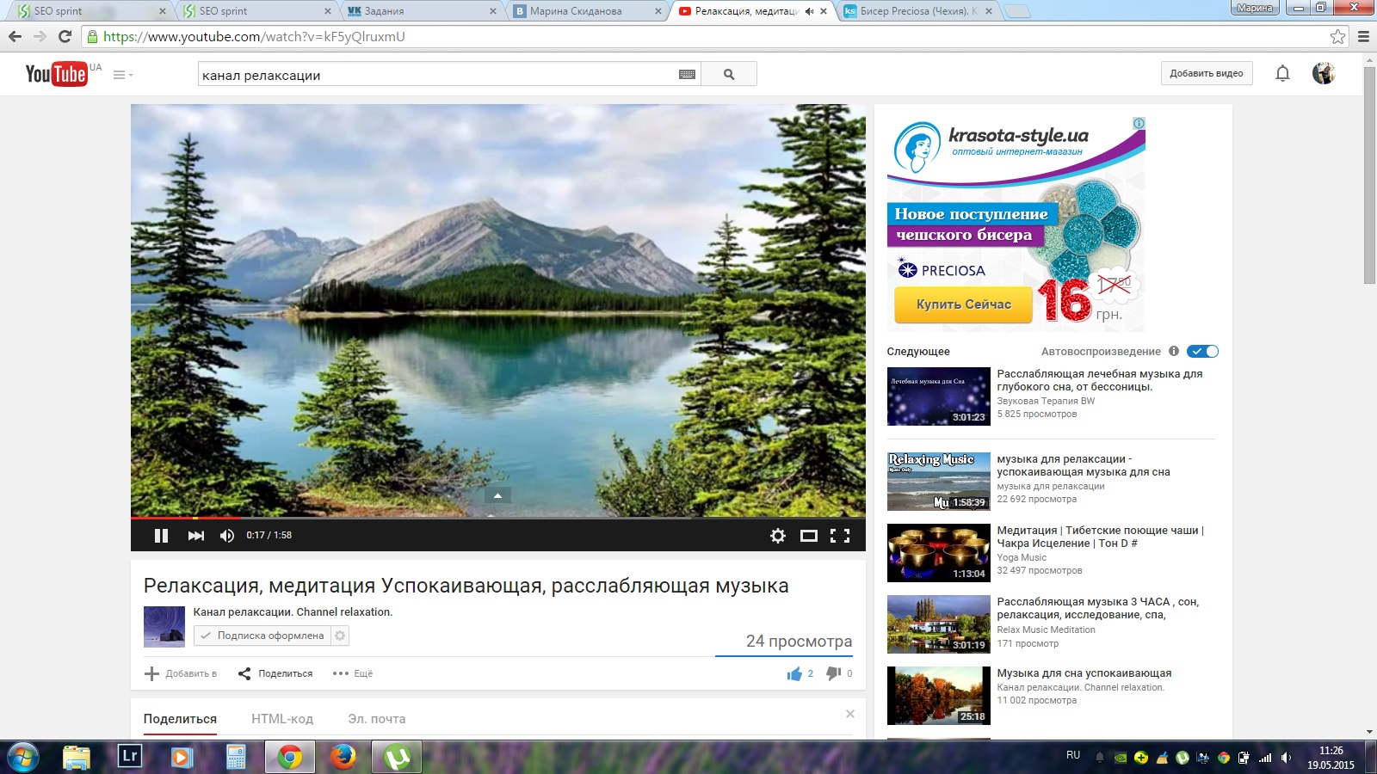Open subscription notification settings gear
Image resolution: width=1377 pixels, height=774 pixels.
pos(340,636)
